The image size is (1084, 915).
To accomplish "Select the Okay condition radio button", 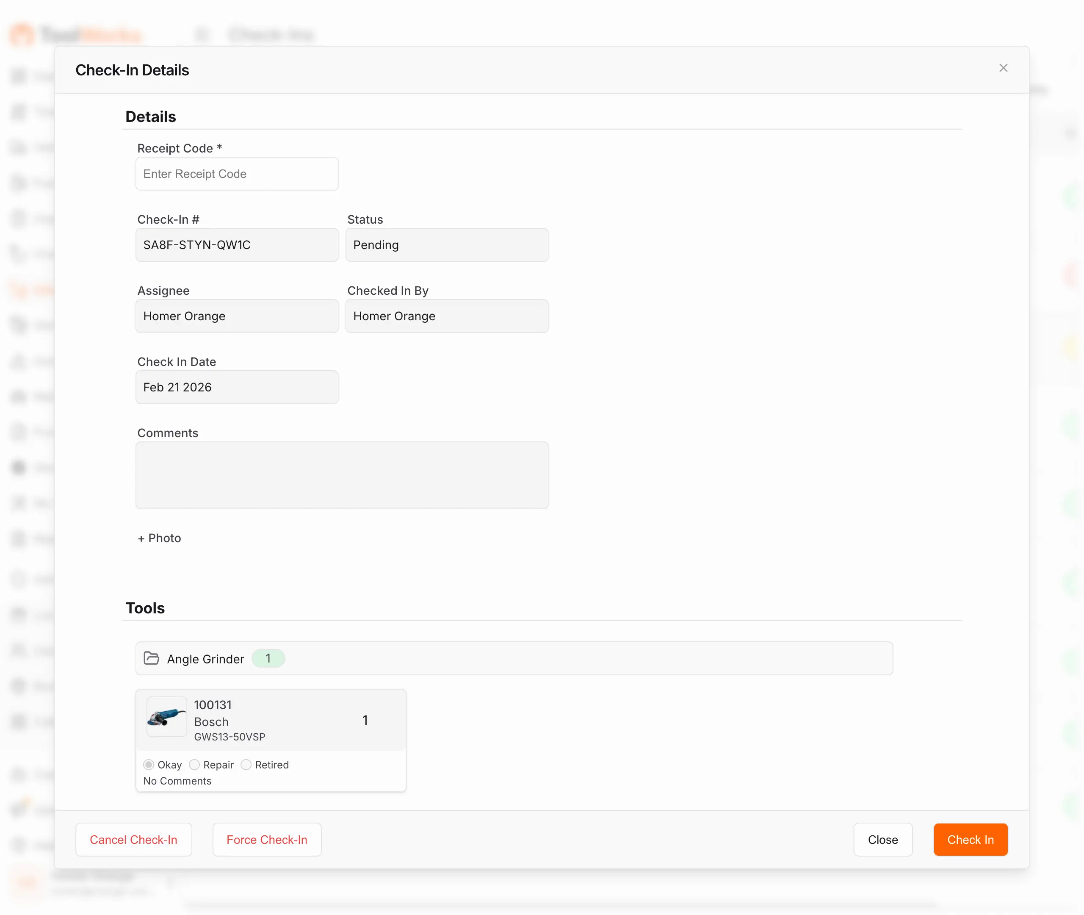I will pos(149,765).
